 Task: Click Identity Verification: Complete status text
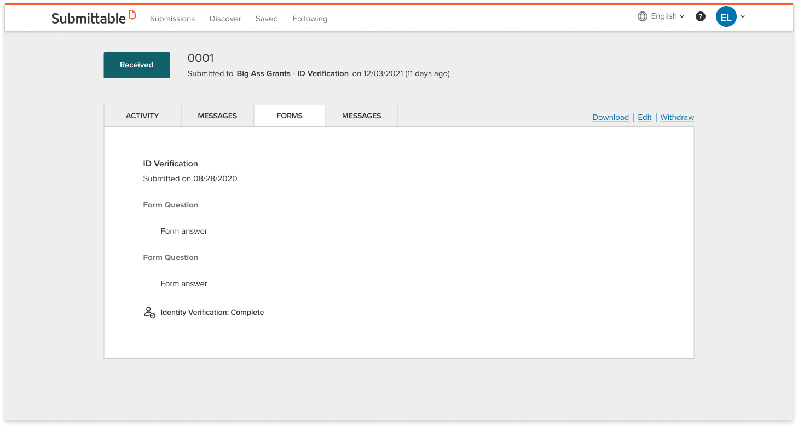click(212, 313)
